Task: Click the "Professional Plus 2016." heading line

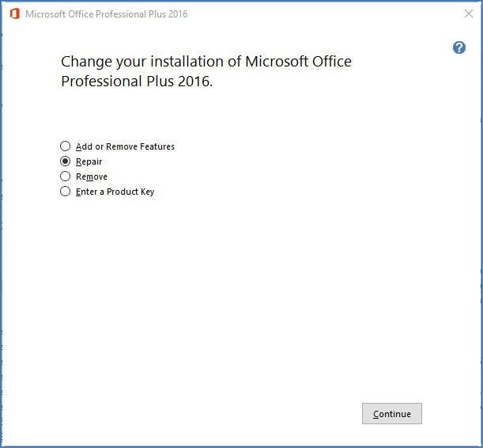Action: coord(137,82)
